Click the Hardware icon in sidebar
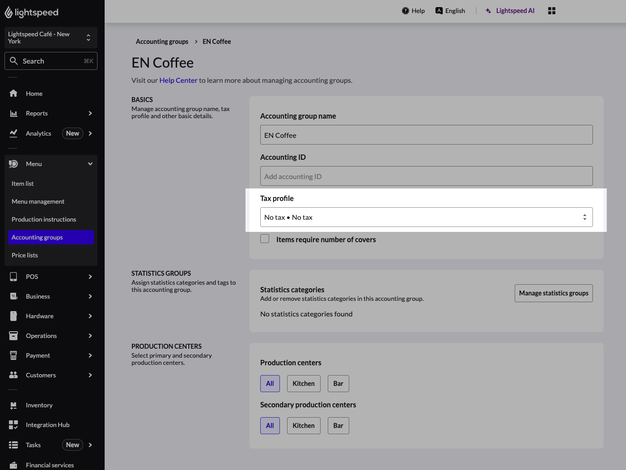Viewport: 626px width, 470px height. click(x=13, y=316)
